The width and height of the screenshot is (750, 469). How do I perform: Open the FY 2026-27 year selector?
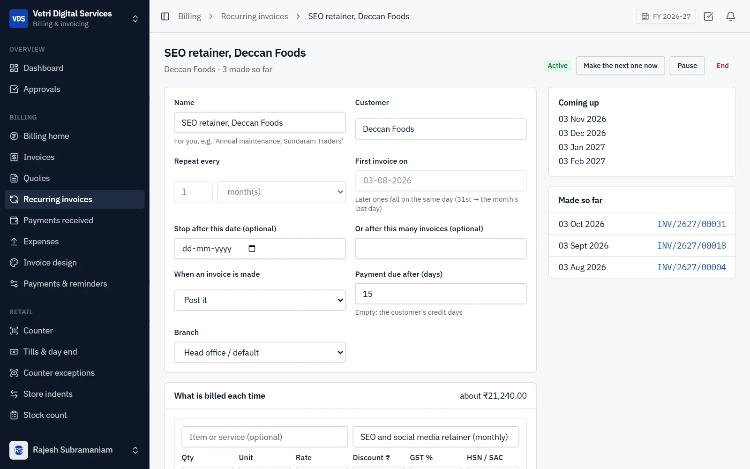point(666,16)
